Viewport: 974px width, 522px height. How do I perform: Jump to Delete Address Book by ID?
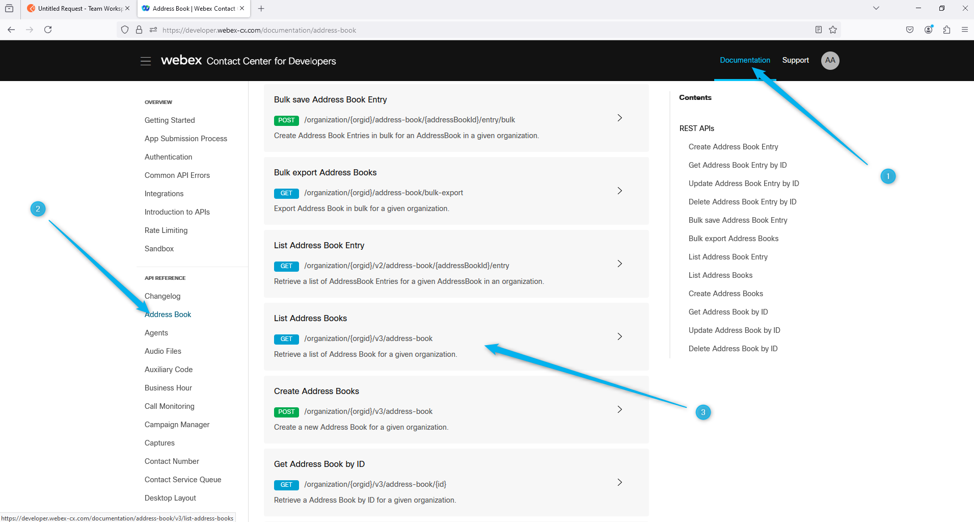(x=733, y=349)
